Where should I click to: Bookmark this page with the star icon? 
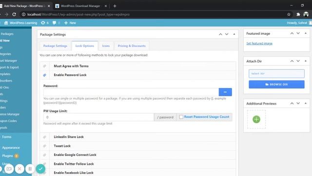289,14
